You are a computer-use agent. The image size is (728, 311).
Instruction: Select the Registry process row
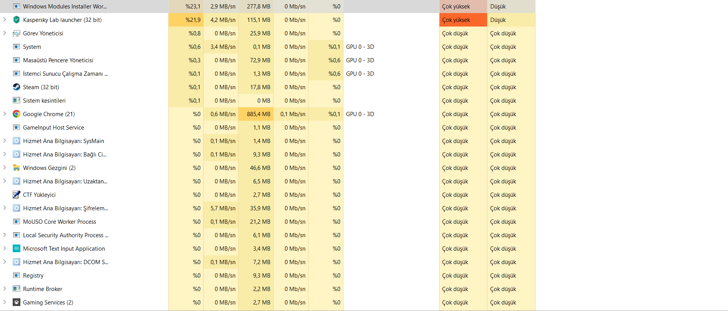pyautogui.click(x=33, y=275)
